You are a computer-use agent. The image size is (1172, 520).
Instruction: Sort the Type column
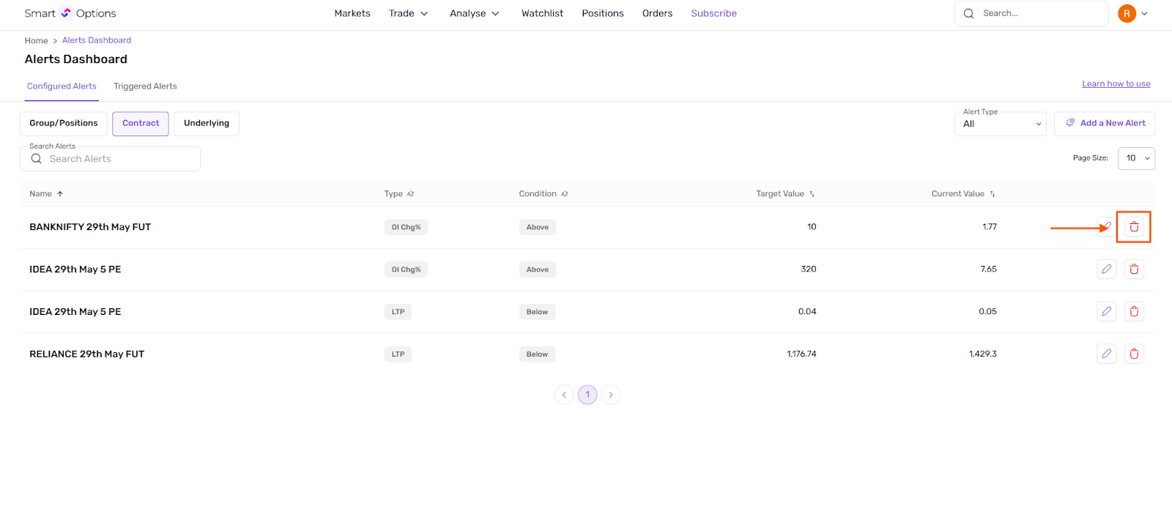tap(410, 194)
